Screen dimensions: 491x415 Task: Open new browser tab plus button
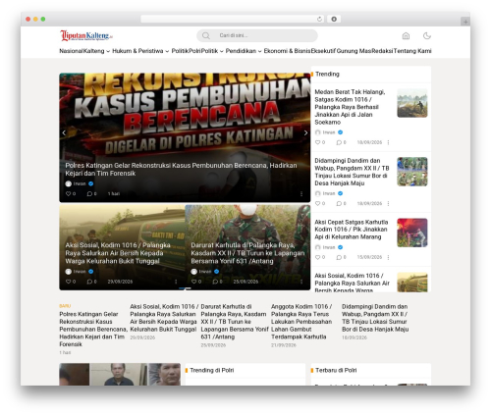click(465, 22)
